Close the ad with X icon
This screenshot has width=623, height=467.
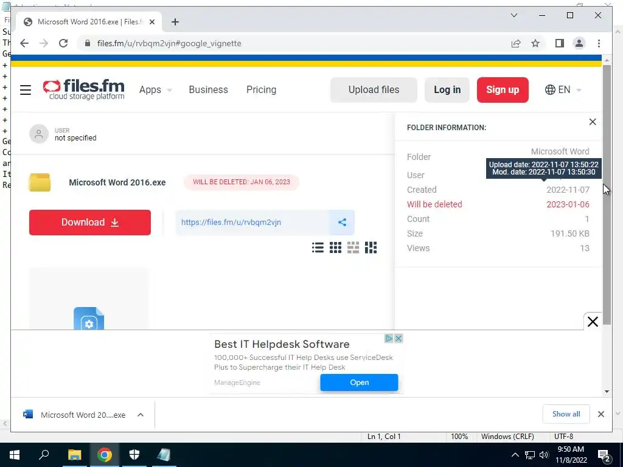pyautogui.click(x=399, y=338)
